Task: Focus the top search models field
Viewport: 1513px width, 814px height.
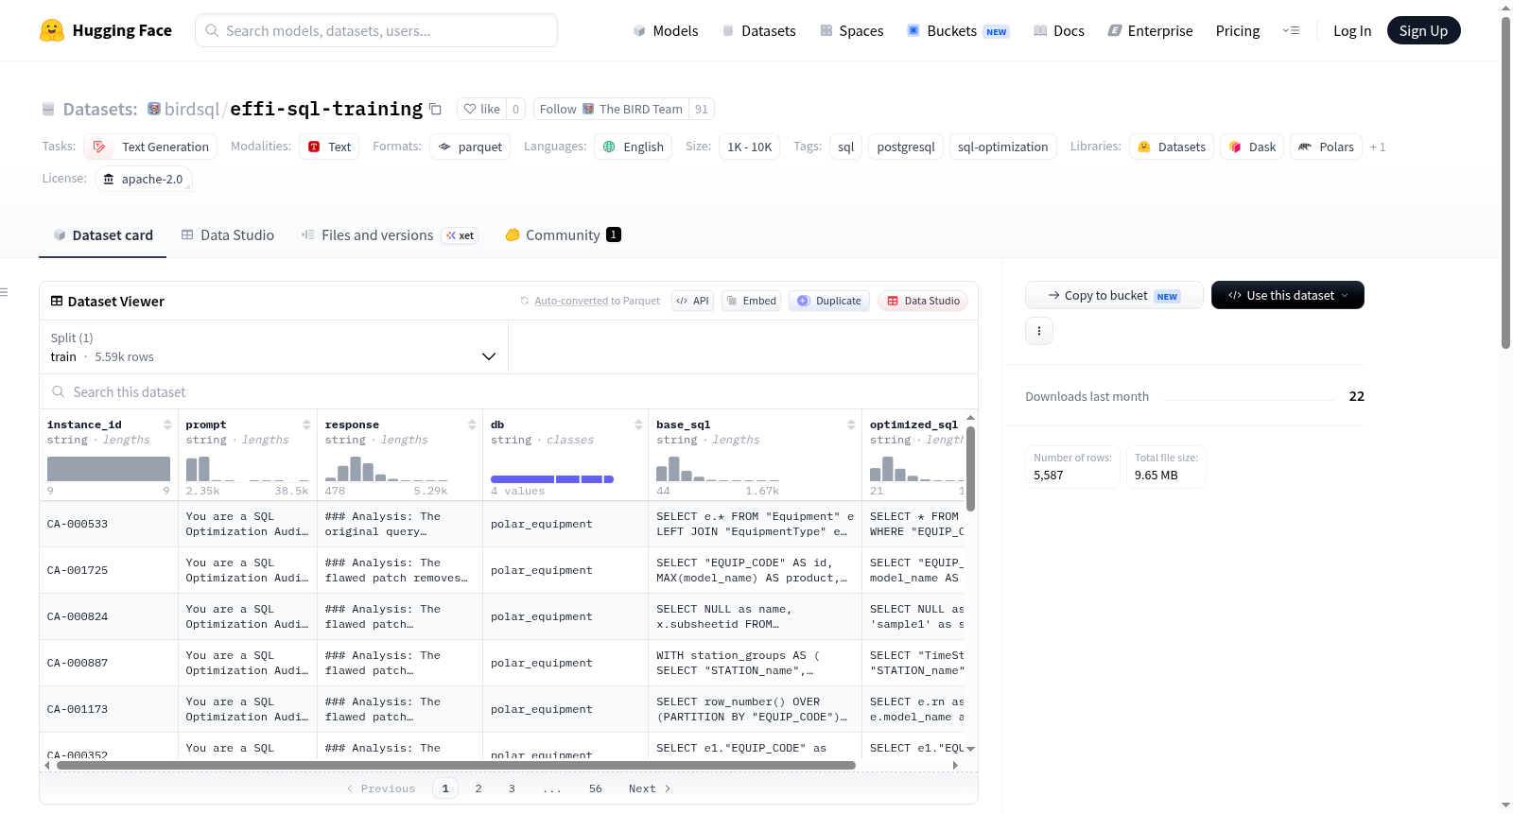Action: 376,30
